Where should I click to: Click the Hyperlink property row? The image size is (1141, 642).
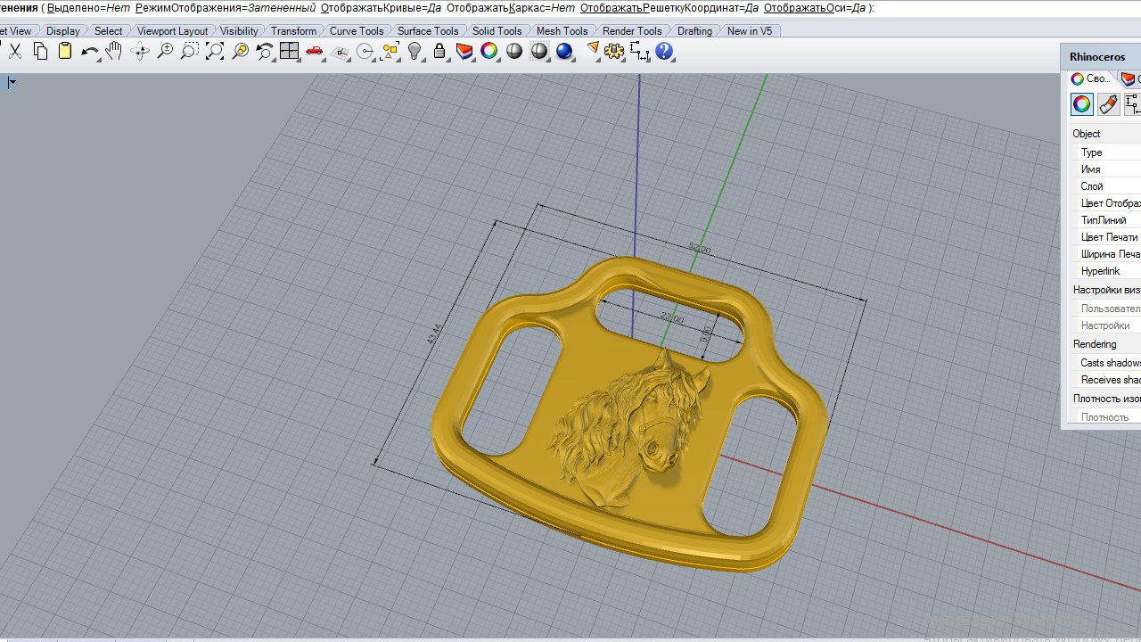pos(1100,271)
